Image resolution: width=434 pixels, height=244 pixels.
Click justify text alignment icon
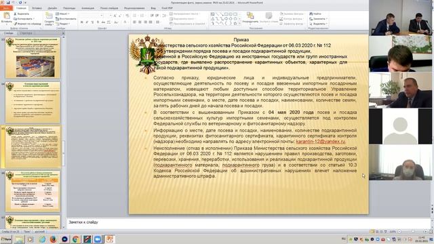[x=151, y=22]
